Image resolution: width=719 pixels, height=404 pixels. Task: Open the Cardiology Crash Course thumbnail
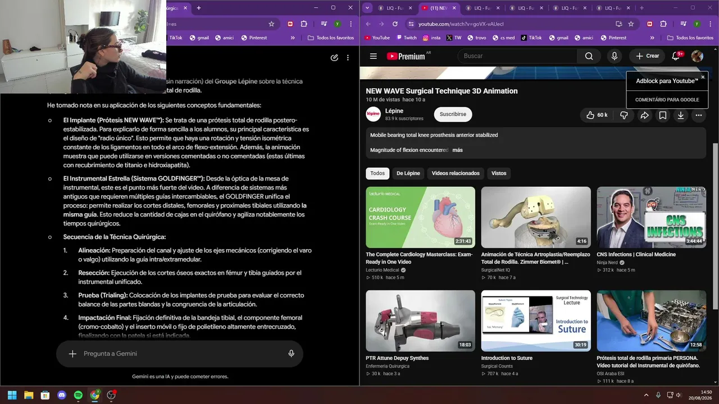click(x=420, y=217)
